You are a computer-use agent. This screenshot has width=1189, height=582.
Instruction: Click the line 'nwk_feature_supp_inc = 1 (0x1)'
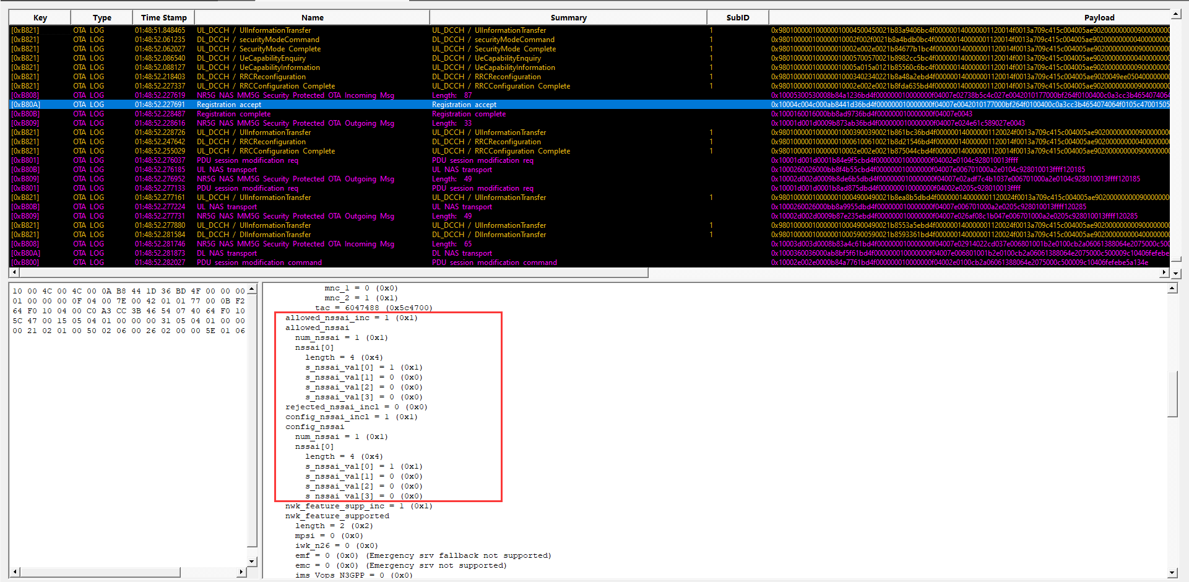(358, 506)
